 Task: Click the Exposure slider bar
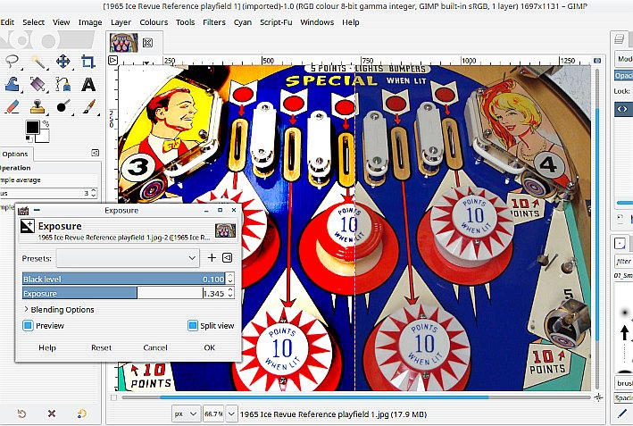tap(124, 293)
